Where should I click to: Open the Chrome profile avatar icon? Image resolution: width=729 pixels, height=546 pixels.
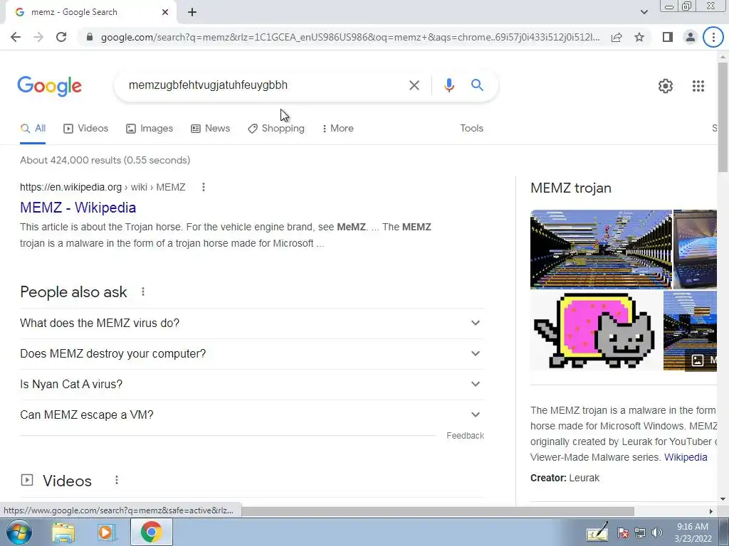click(x=691, y=37)
